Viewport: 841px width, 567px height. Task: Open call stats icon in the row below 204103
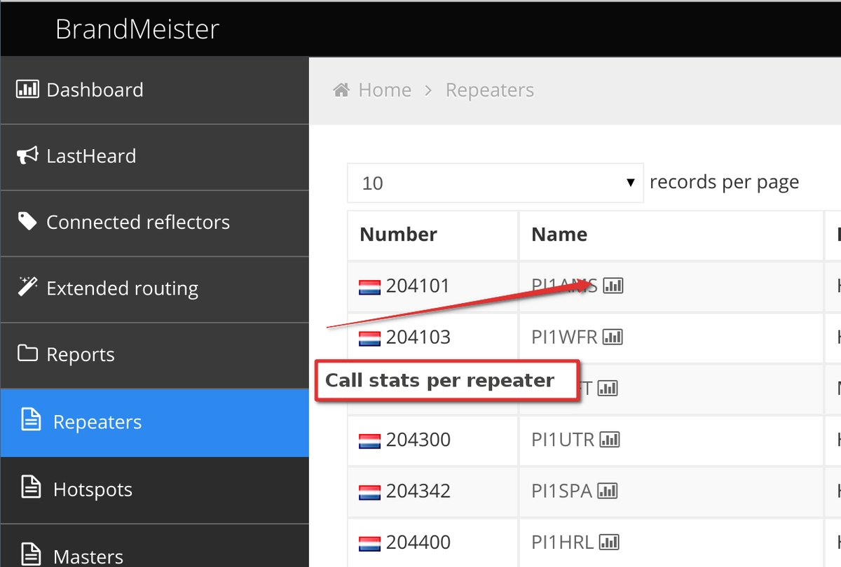coord(607,388)
